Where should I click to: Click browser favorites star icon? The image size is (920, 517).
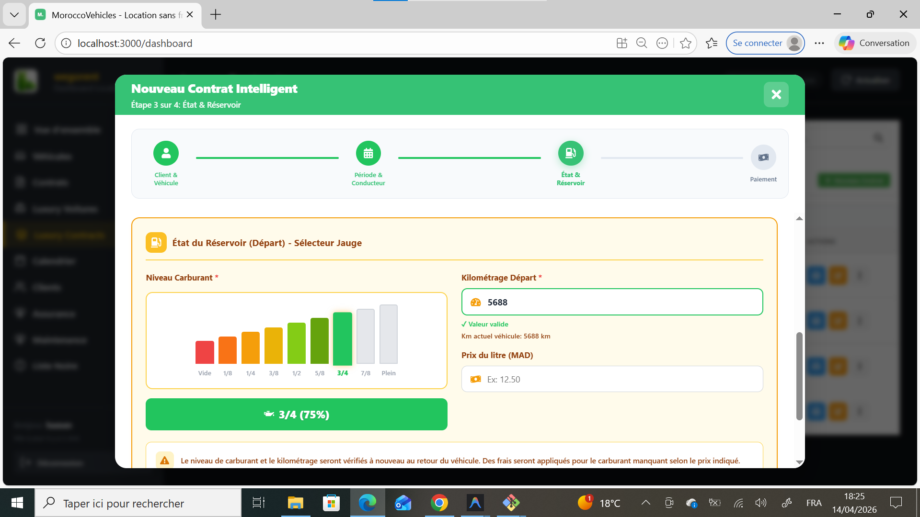click(x=685, y=43)
